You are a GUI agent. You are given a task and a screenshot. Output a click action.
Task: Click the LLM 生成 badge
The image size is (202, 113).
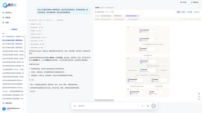click(x=190, y=12)
